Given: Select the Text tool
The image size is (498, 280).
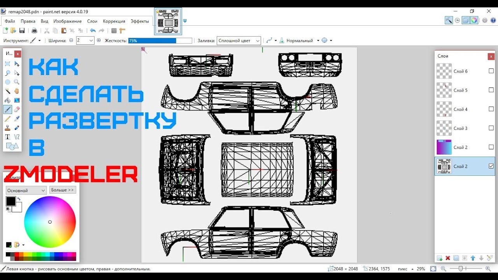Looking at the screenshot, I should click(7, 137).
